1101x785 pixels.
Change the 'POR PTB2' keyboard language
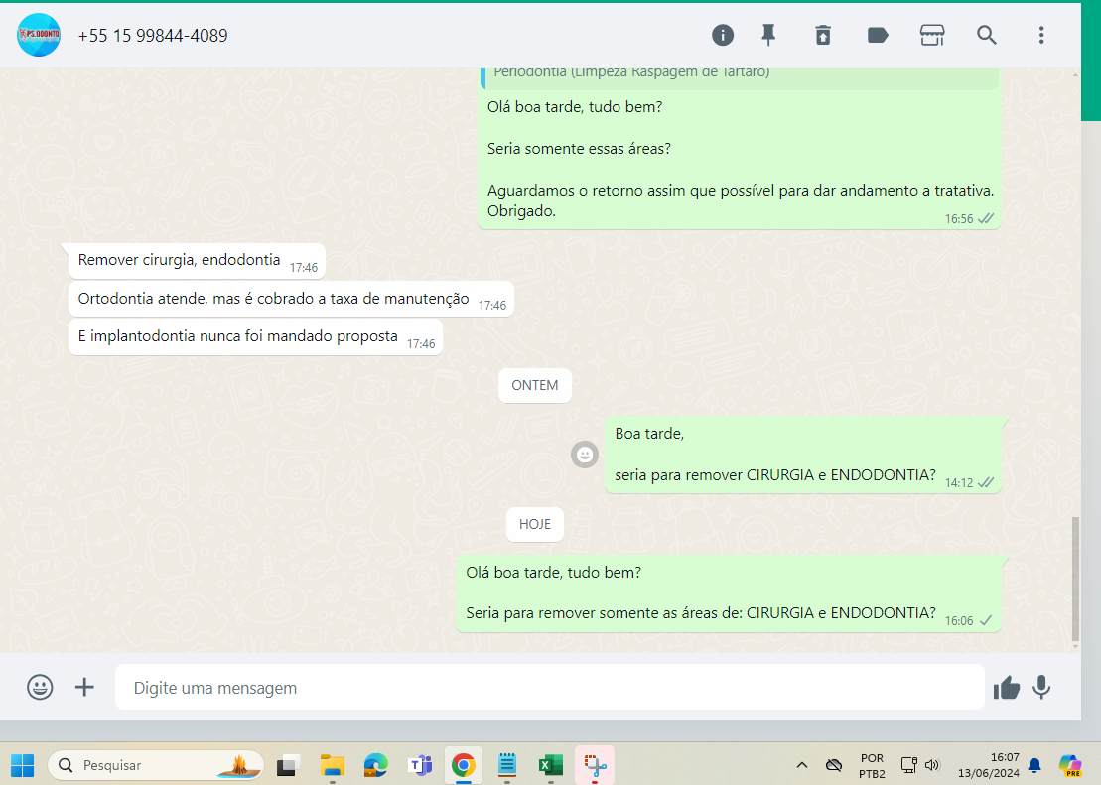coord(872,766)
